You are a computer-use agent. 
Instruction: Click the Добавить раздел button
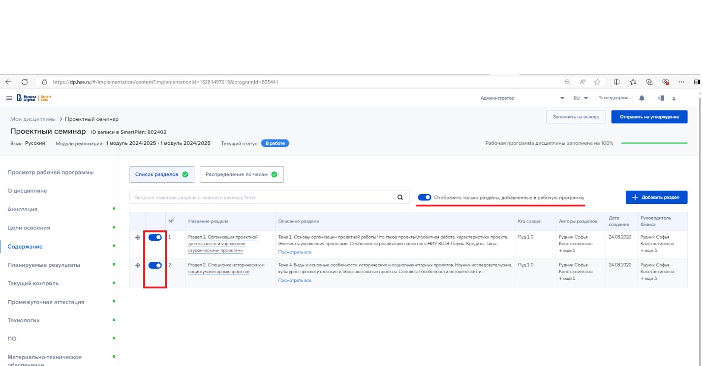[x=656, y=197]
